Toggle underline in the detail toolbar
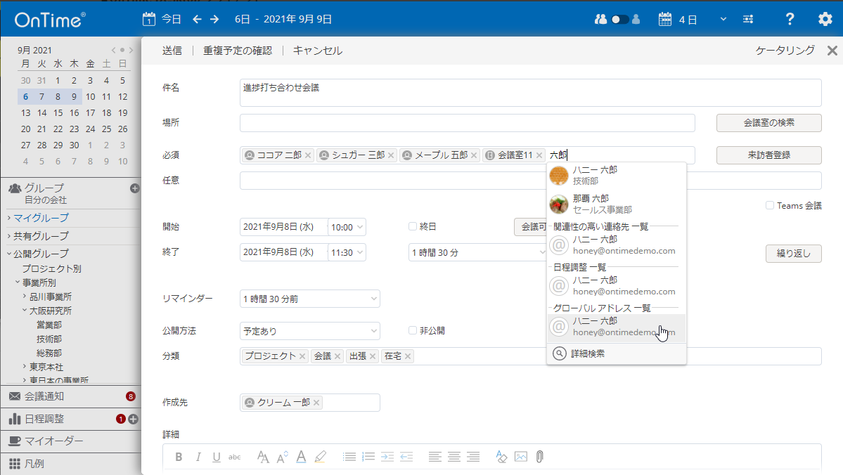 [216, 457]
